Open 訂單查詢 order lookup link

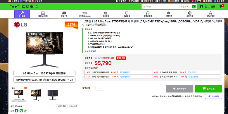(121, 1)
